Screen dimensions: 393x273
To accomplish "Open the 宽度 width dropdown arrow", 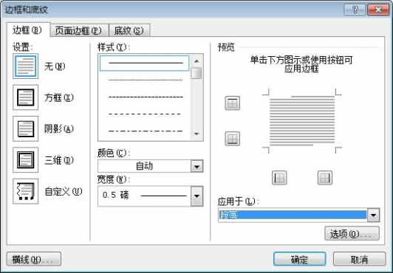I will 196,196.
